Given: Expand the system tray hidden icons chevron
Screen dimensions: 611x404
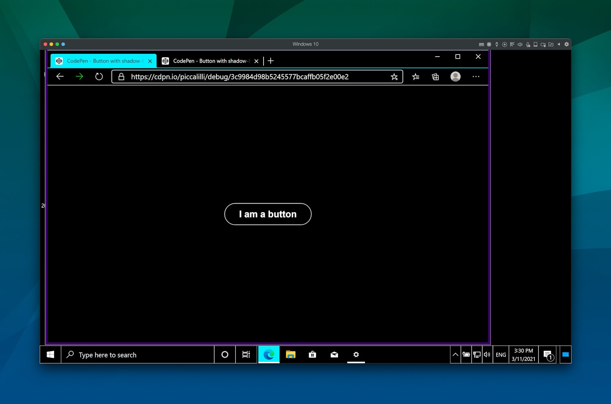Looking at the screenshot, I should [455, 355].
